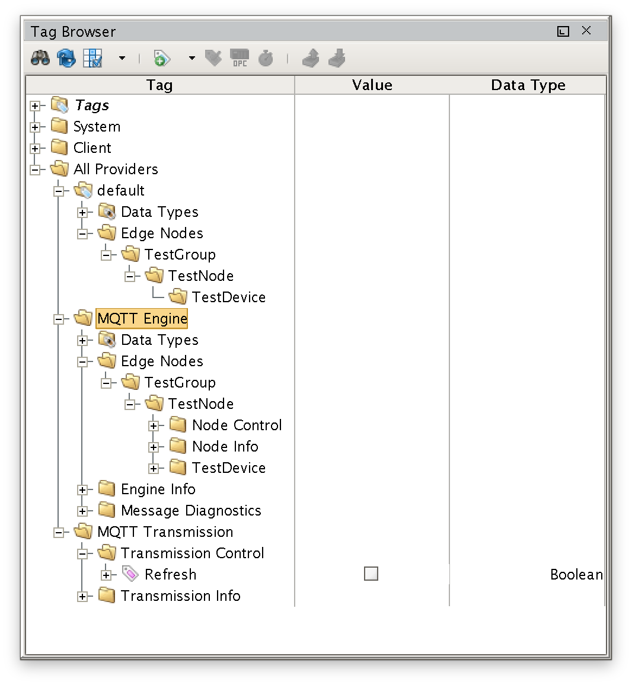This screenshot has height=685, width=632.
Task: Click the grid multi-instance wizard icon
Action: 92,58
